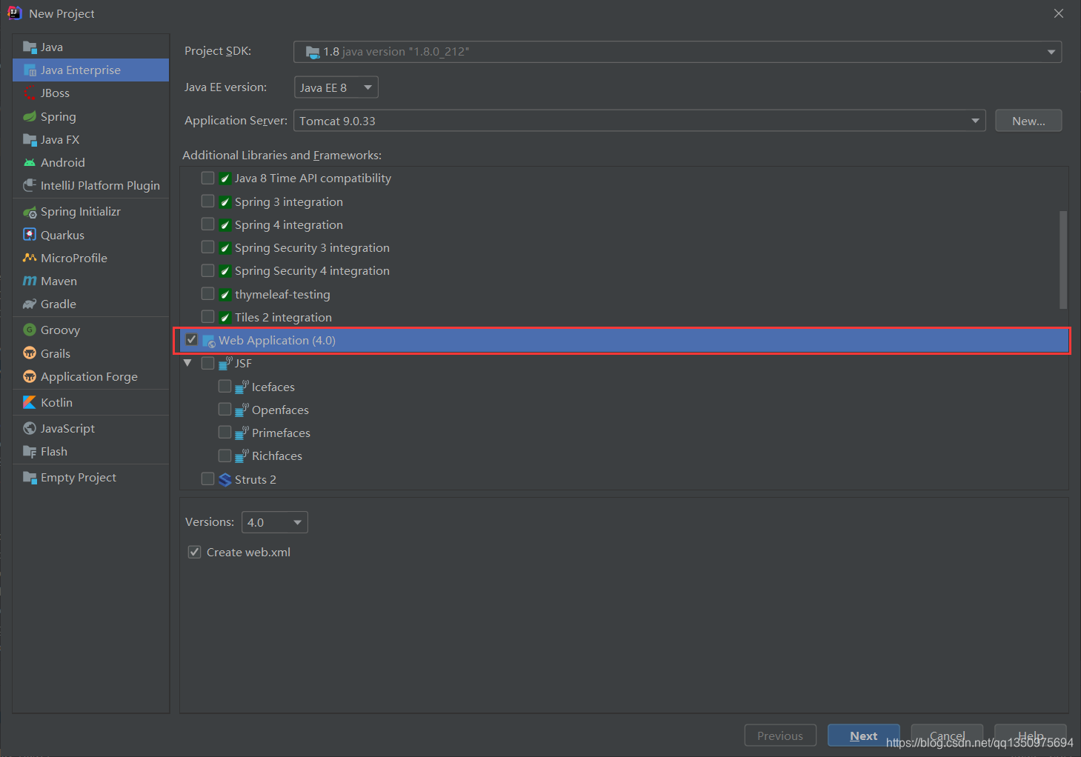Click the JBoss icon in the sidebar
Image resolution: width=1081 pixels, height=757 pixels.
30,93
